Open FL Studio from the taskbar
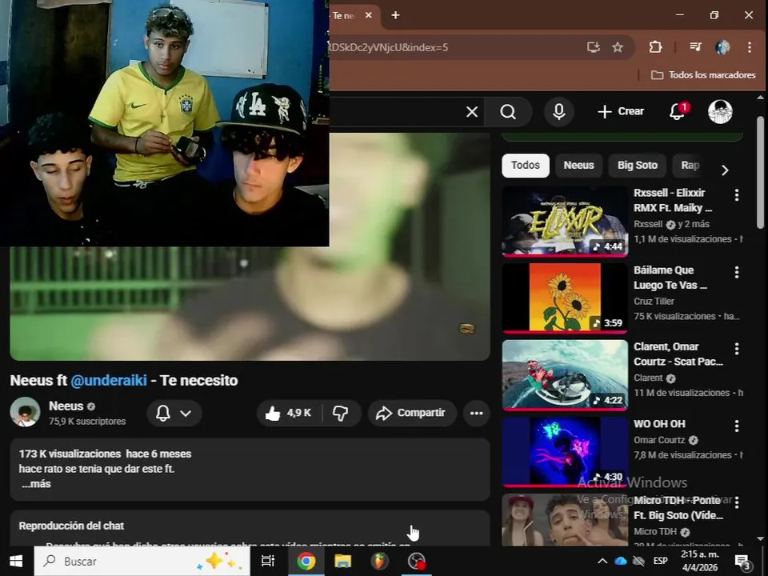 click(379, 562)
